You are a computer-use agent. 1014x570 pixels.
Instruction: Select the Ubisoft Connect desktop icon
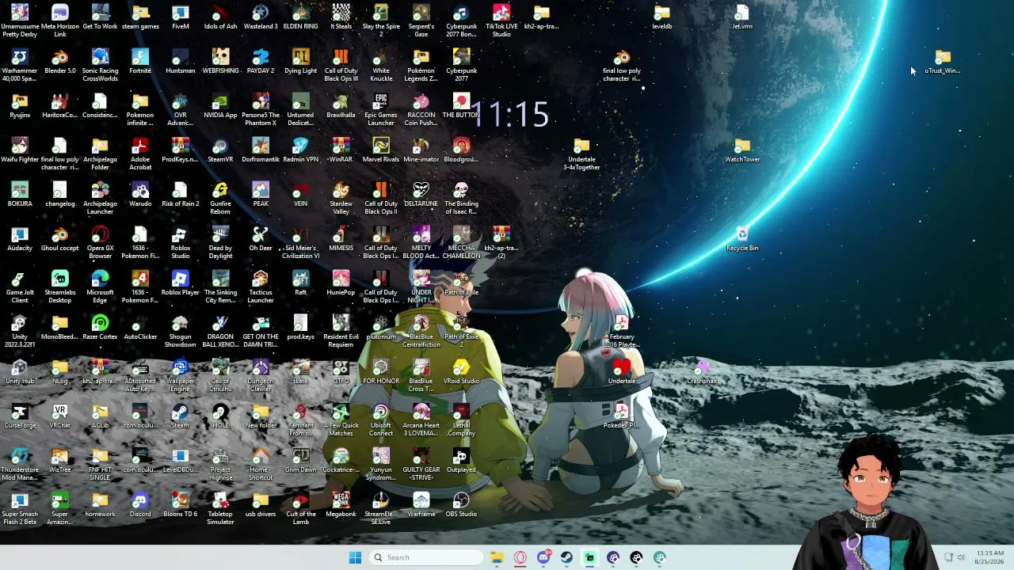point(381,420)
